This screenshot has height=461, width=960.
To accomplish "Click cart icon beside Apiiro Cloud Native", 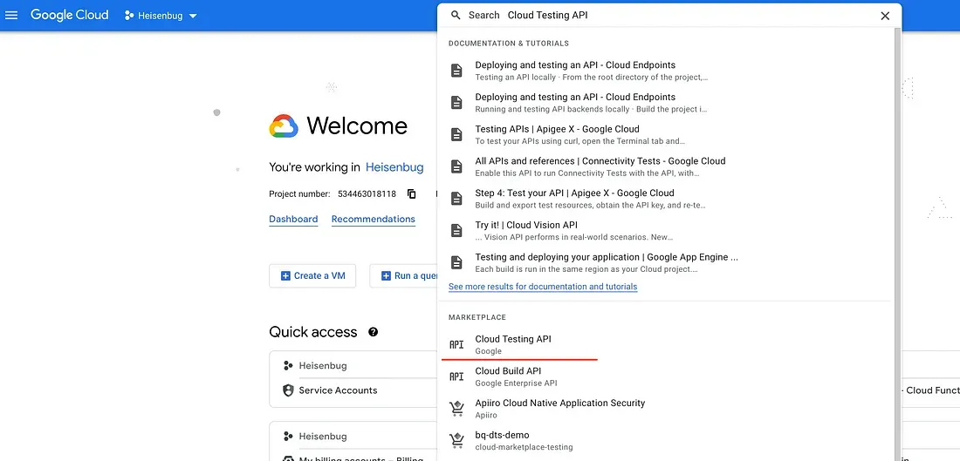I will [x=456, y=409].
